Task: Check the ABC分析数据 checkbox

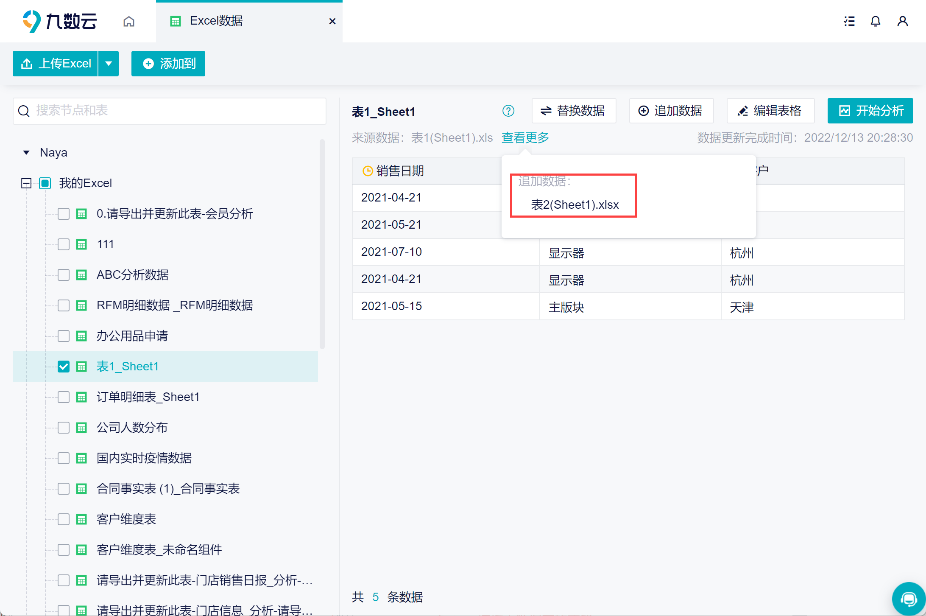Action: click(64, 275)
